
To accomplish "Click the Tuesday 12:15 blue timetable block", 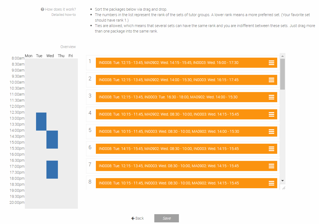I will 41,122.
